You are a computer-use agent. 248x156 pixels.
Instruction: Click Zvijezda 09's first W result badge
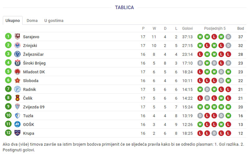pos(200,107)
